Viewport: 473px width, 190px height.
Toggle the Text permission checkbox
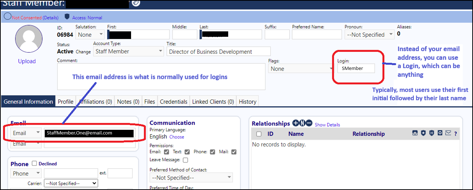pos(187,152)
